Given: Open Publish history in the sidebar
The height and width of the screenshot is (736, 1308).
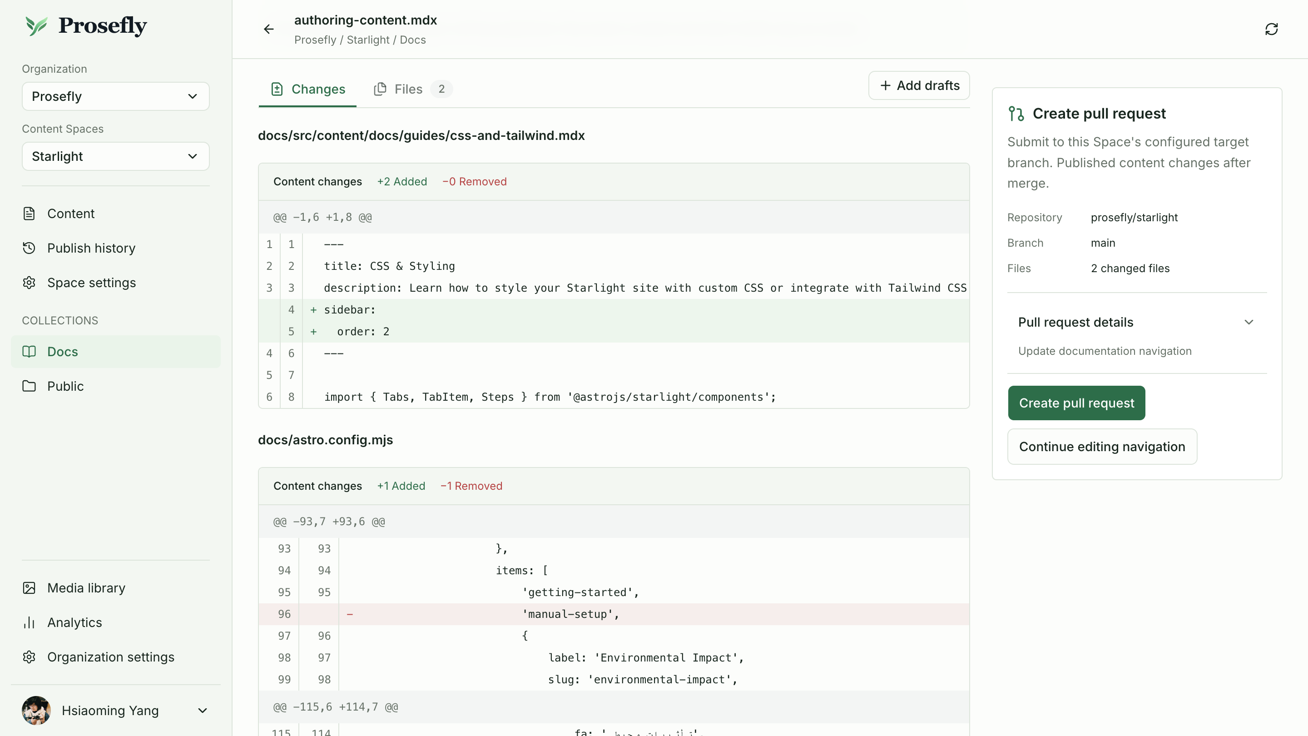Looking at the screenshot, I should 116,248.
